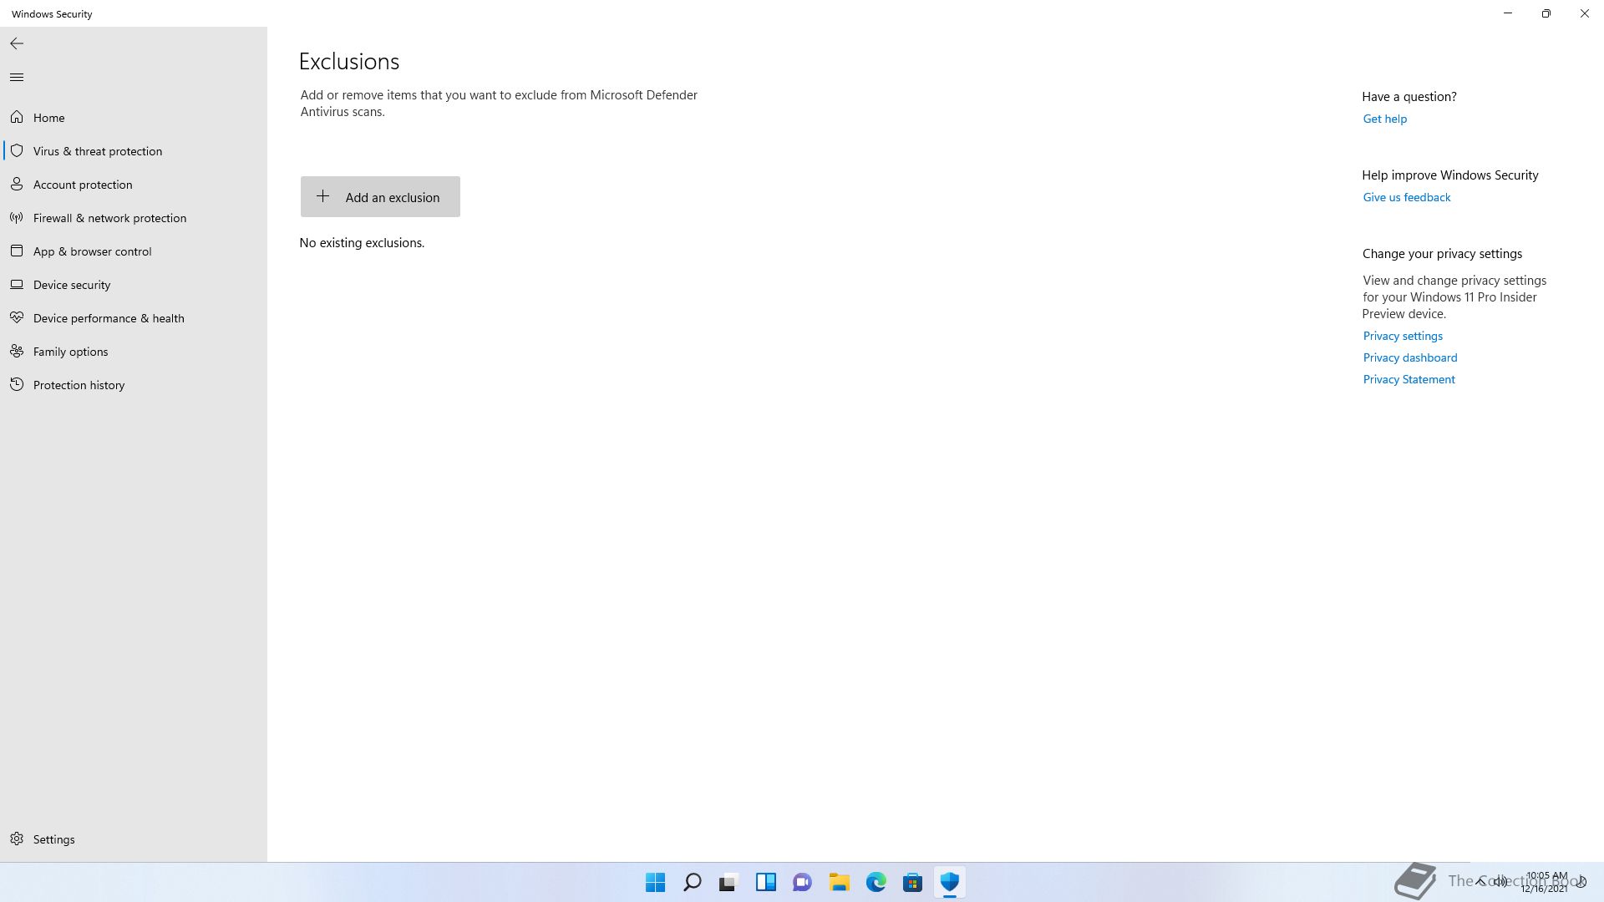This screenshot has height=902, width=1604.
Task: Open File Explorer from taskbar
Action: click(840, 882)
